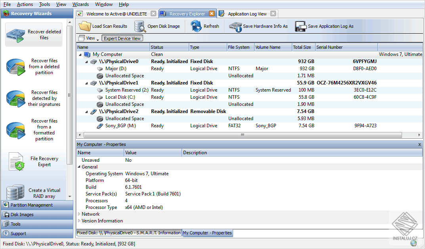The image size is (425, 249).
Task: Open Disk Image via magnifier icon
Action: coord(140,26)
